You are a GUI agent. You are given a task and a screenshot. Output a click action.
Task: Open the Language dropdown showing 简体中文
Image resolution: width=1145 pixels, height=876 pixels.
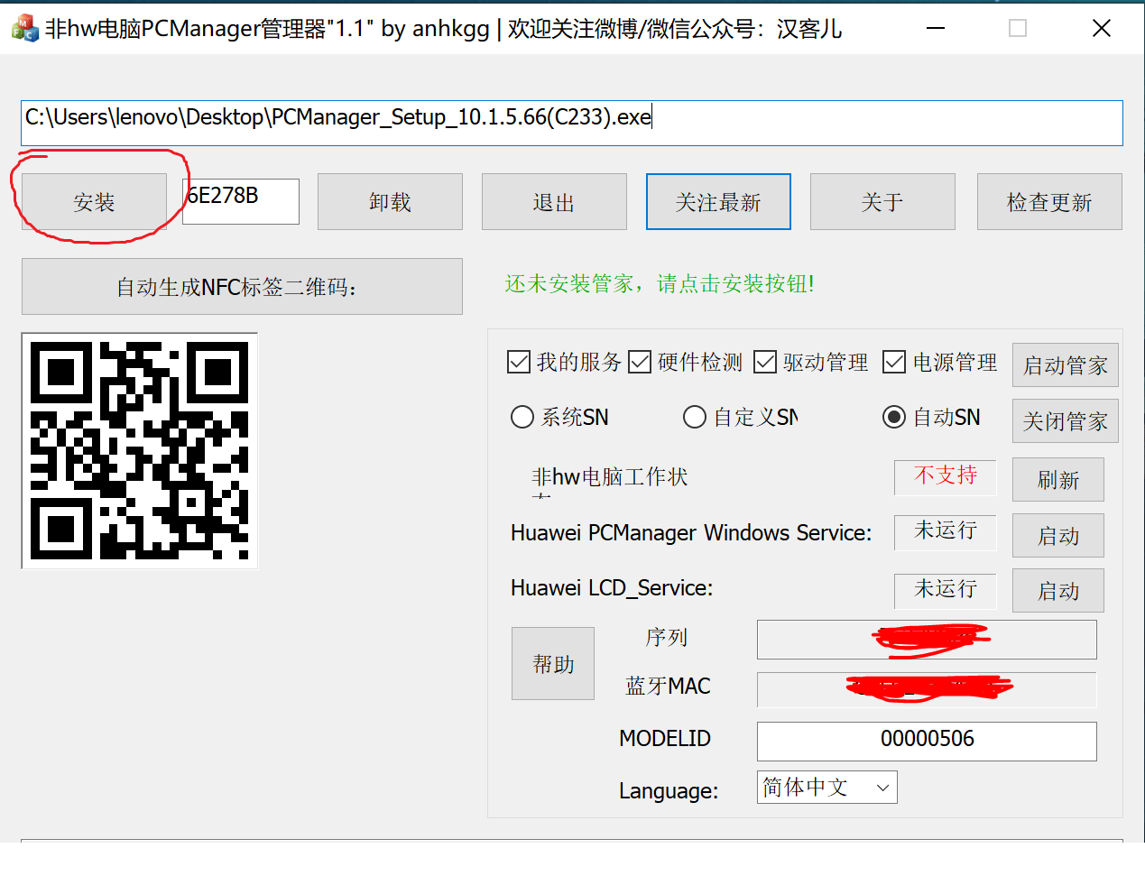point(826,787)
